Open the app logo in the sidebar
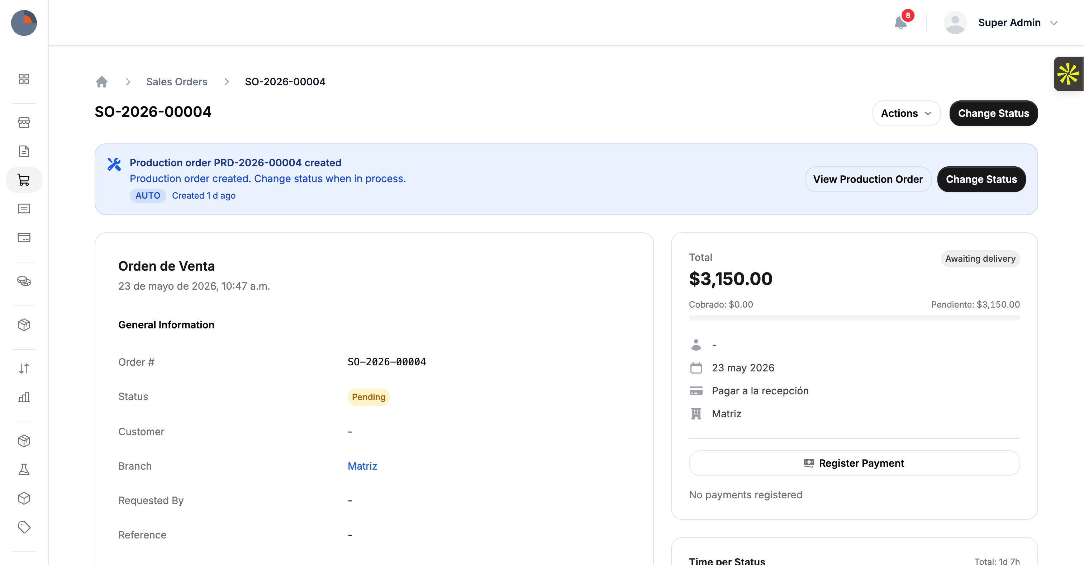The image size is (1084, 565). pos(24,23)
